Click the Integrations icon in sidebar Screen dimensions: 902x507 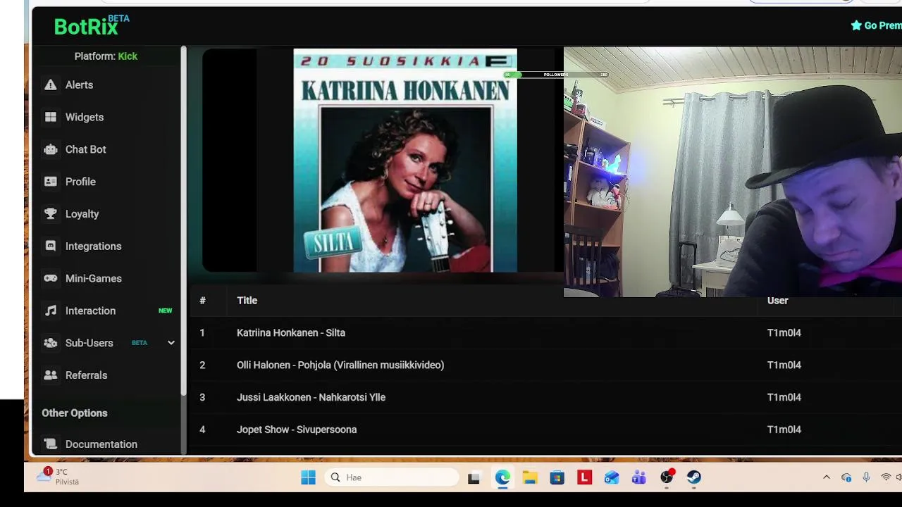pyautogui.click(x=50, y=246)
